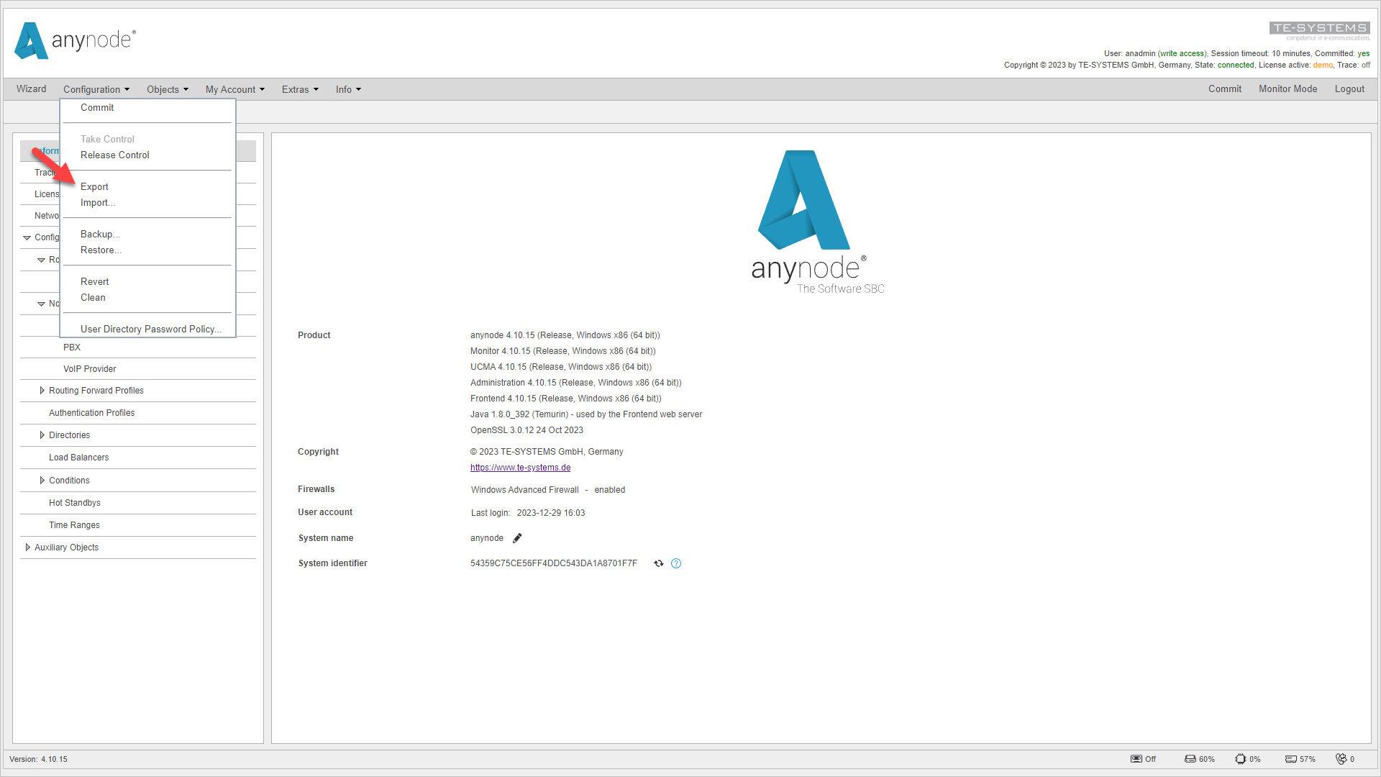The height and width of the screenshot is (777, 1381).
Task: Click the disk usage status icon
Action: pos(1190,759)
